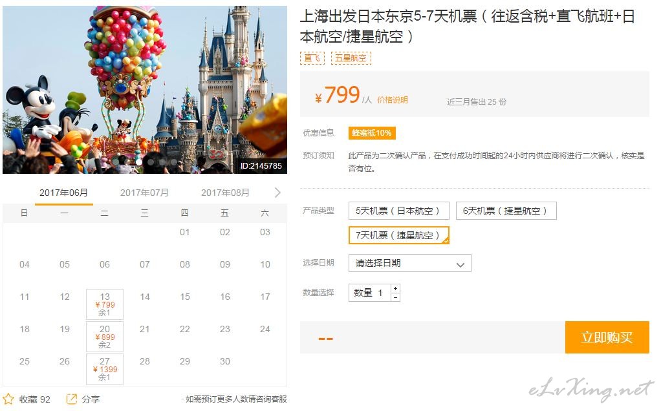The image size is (661, 411).
Task: Click the 优惠信息 label
Action: [318, 133]
